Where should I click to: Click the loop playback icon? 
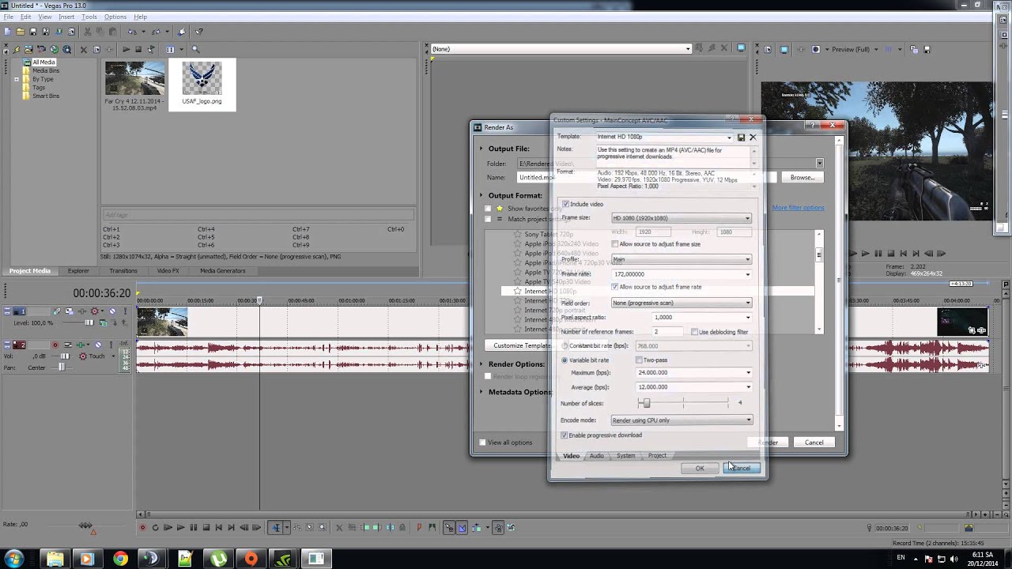155,528
